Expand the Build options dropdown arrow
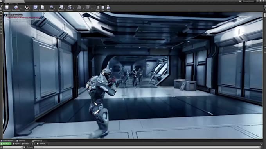This screenshot has height=149, width=266. [x=83, y=8]
